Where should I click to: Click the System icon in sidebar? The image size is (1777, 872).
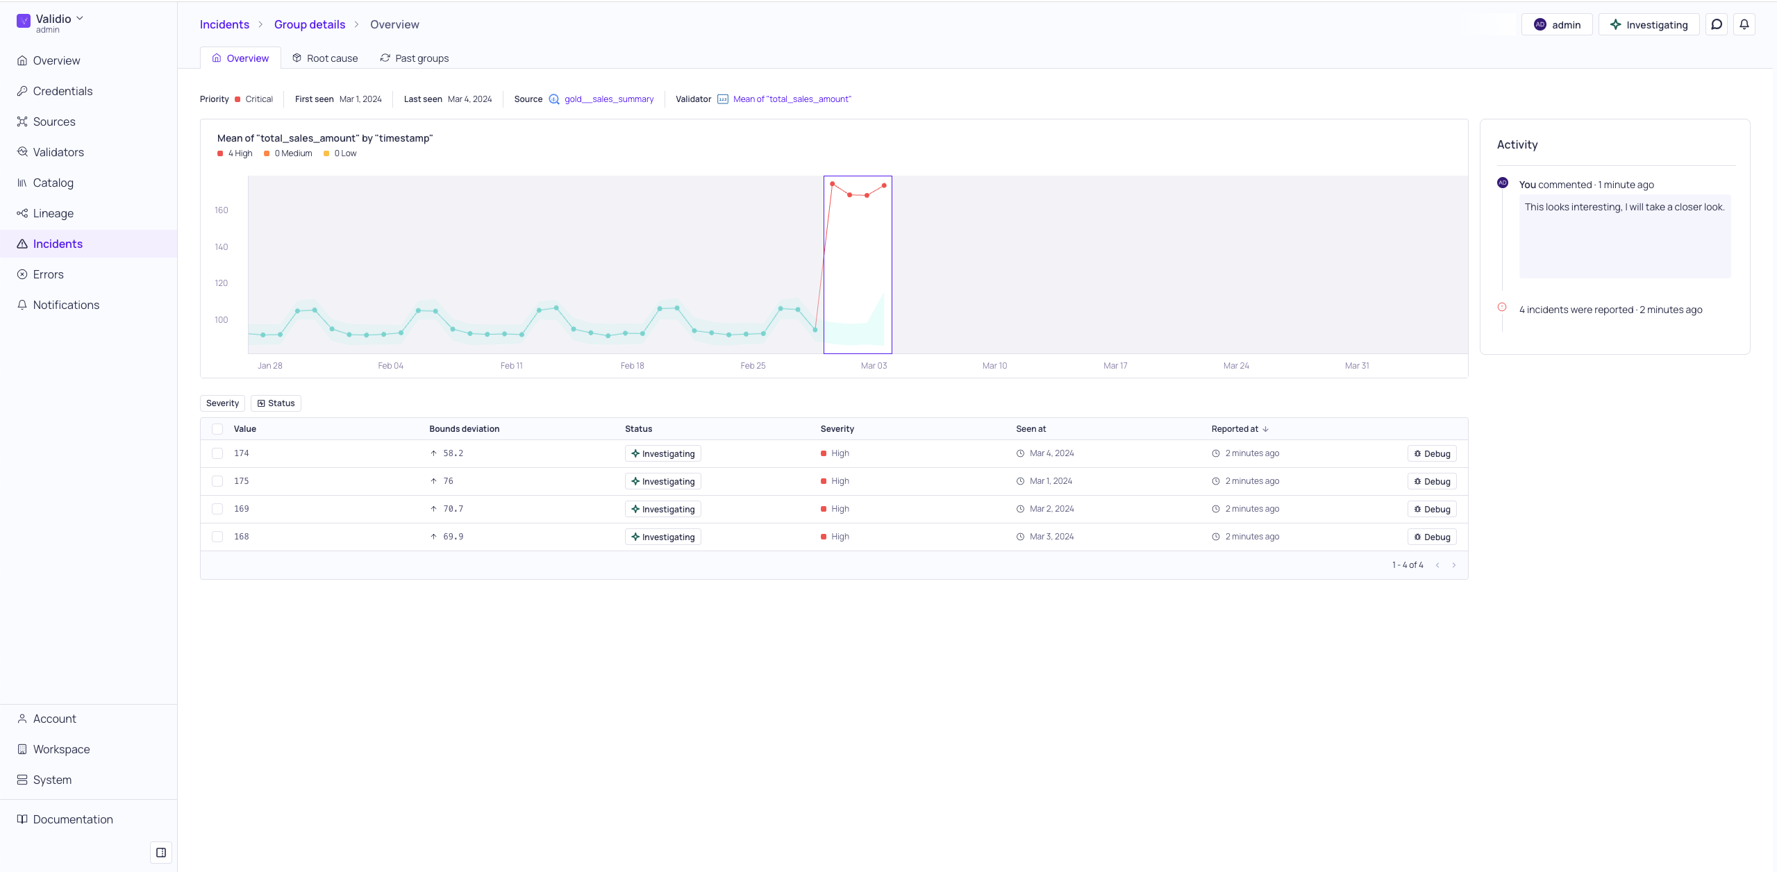coord(22,780)
